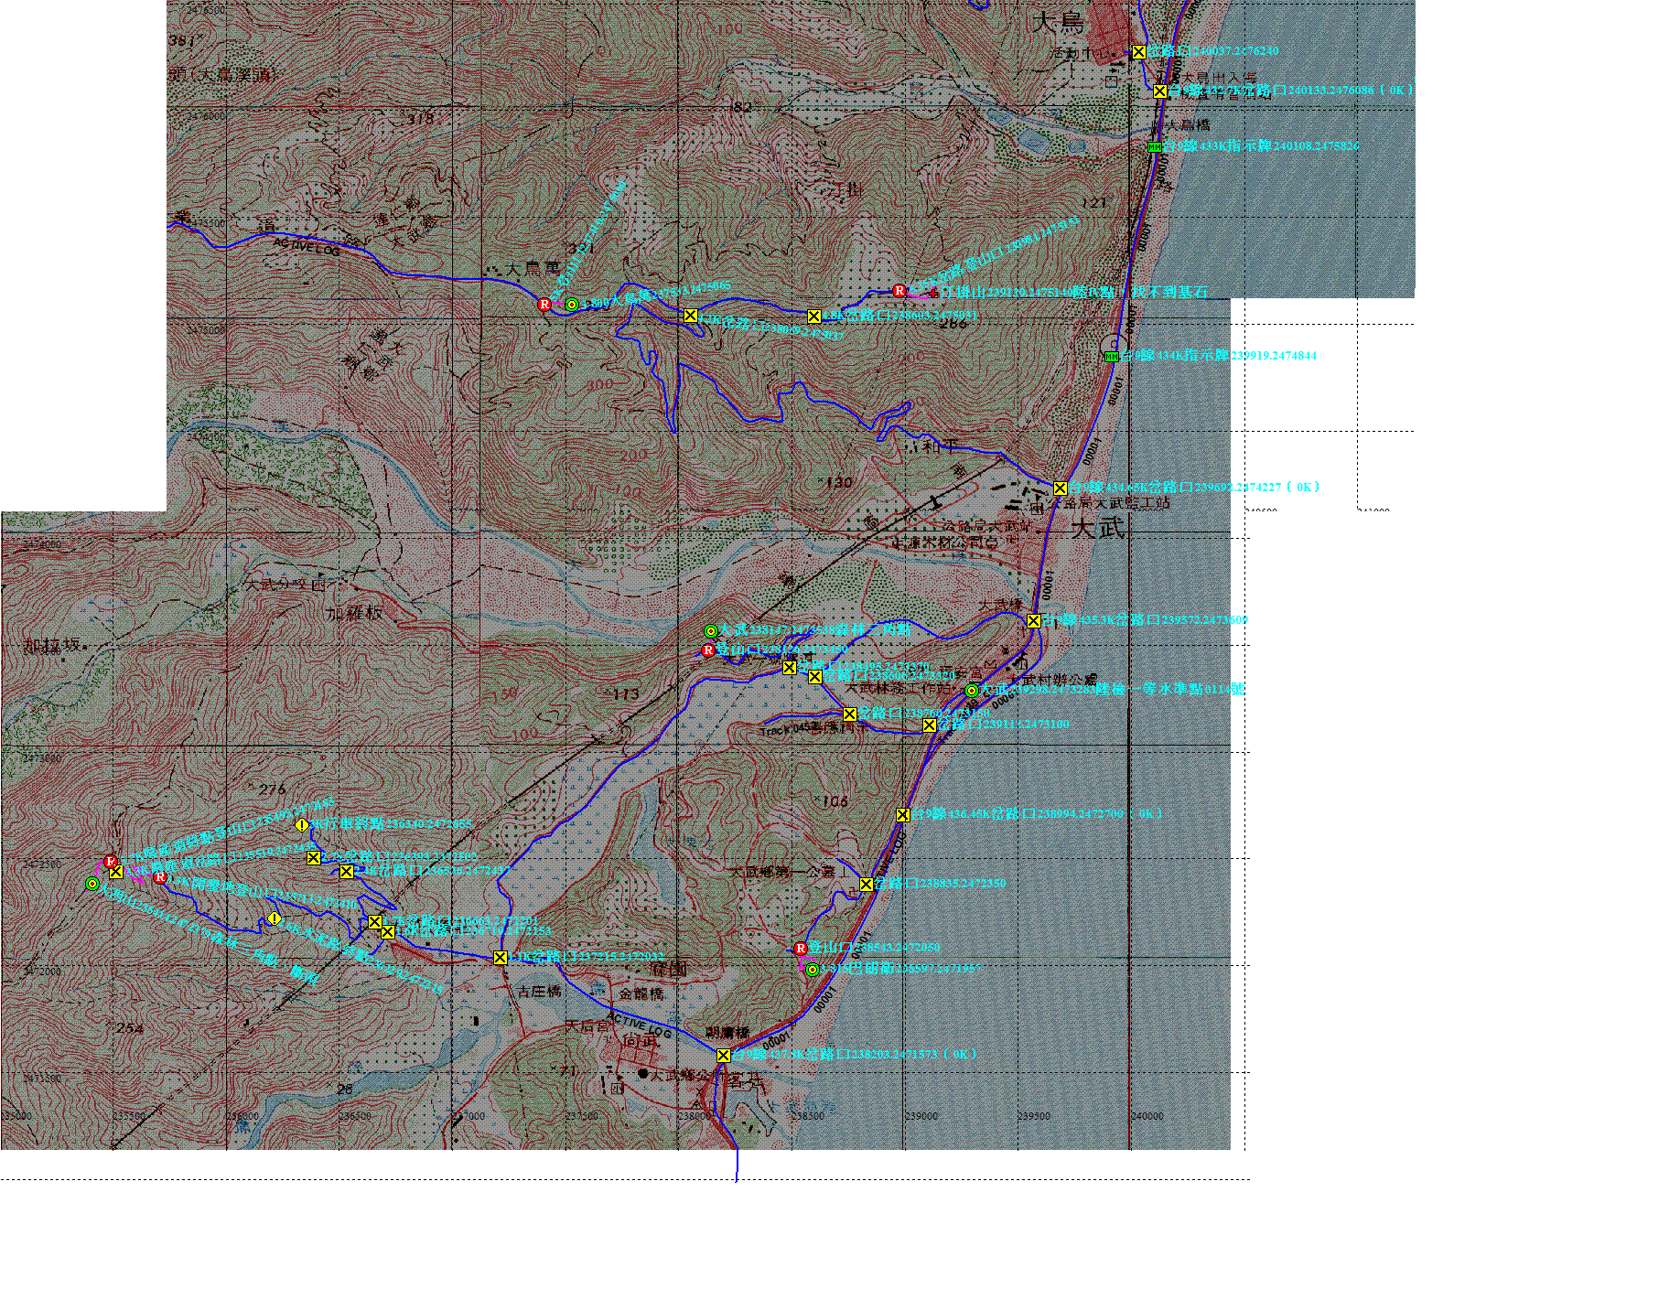Select the 2.6K水泥路終點 warning marker
The image size is (1680, 1310).
click(274, 919)
